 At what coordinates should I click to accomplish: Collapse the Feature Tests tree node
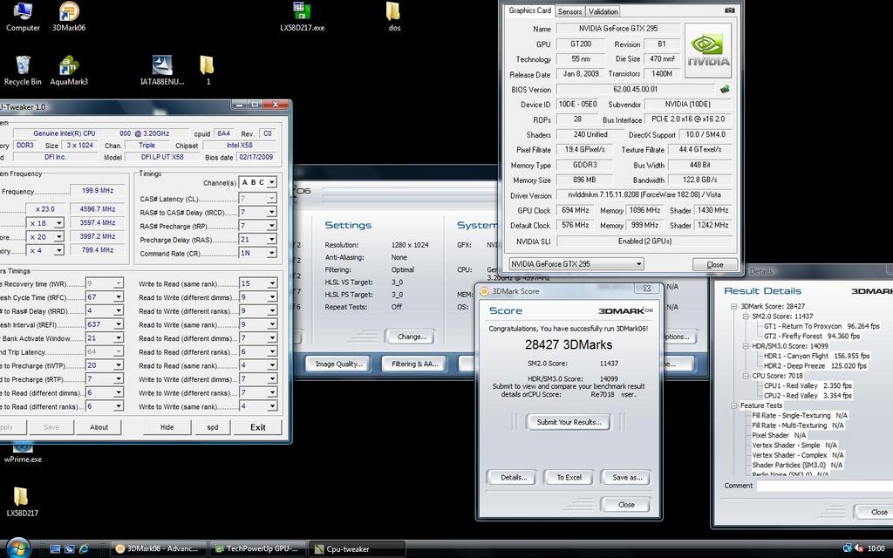(x=734, y=405)
